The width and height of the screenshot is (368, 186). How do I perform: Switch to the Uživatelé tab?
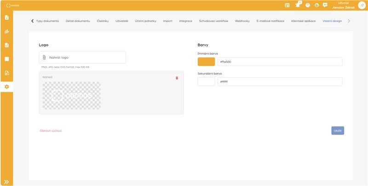coord(122,21)
